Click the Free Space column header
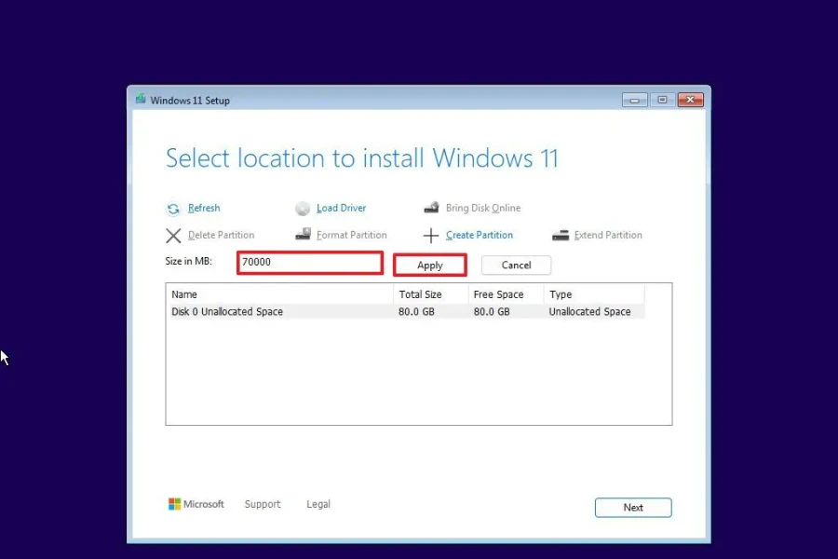The image size is (838, 559). [x=497, y=293]
